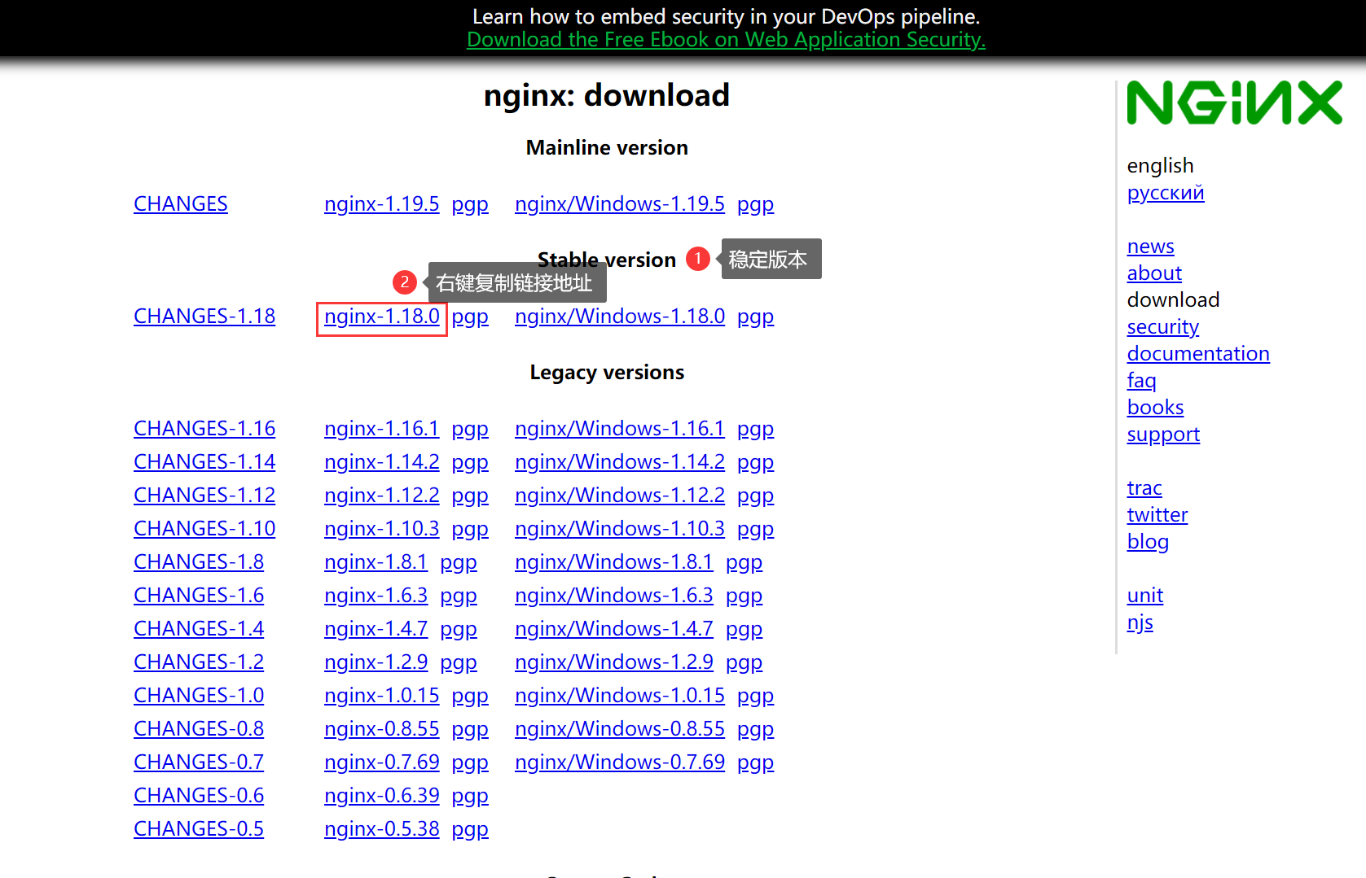Open the mainline CHANGES link
This screenshot has width=1366, height=878.
181,203
